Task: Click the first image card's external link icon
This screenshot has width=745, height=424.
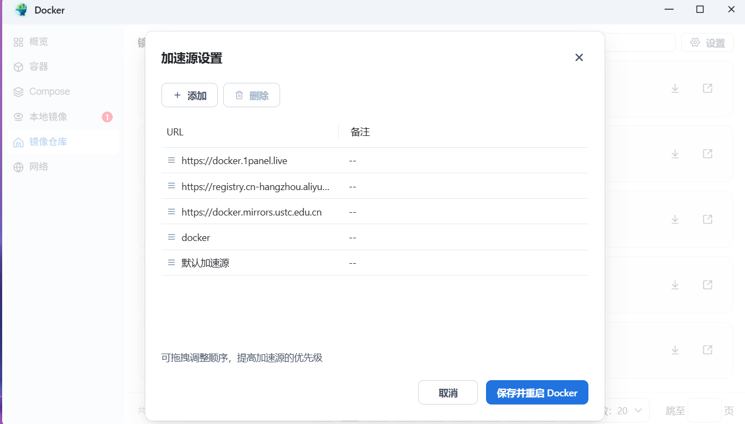Action: 708,88
